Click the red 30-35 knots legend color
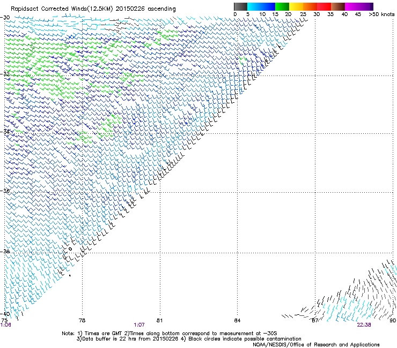 point(324,6)
